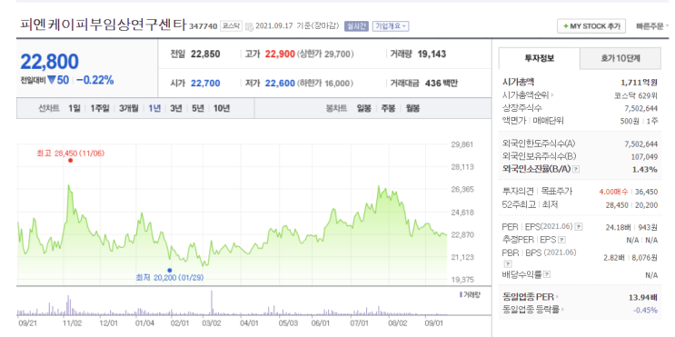Expand the 빠른주문 menu
This screenshot has height=337, width=675.
(x=652, y=26)
